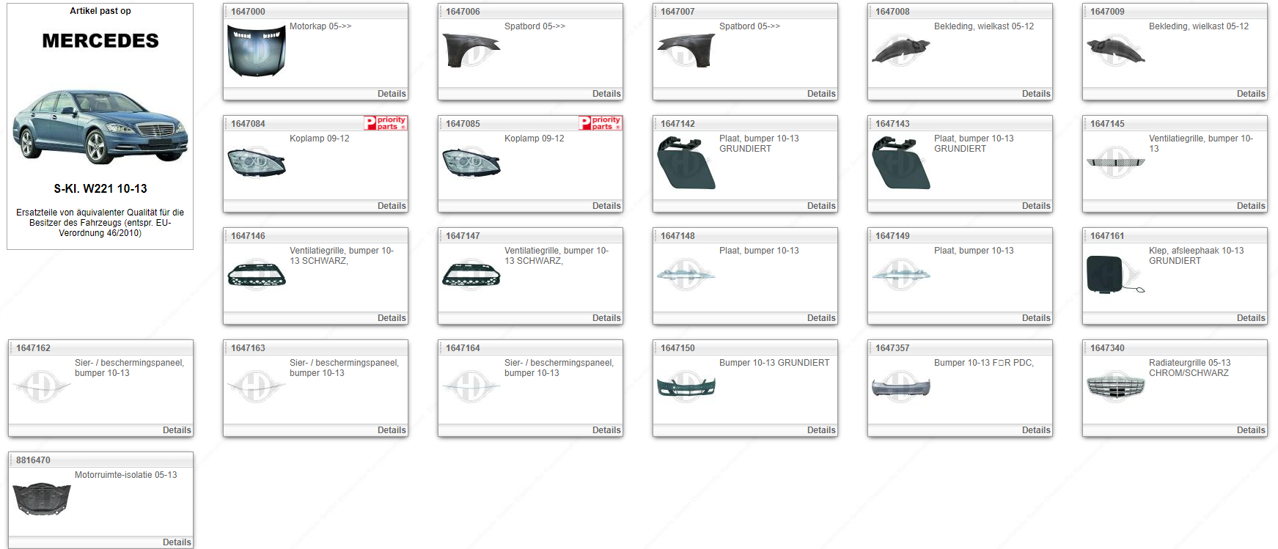Image resolution: width=1278 pixels, height=549 pixels.
Task: Select the part number 1647000 header
Action: (x=248, y=12)
